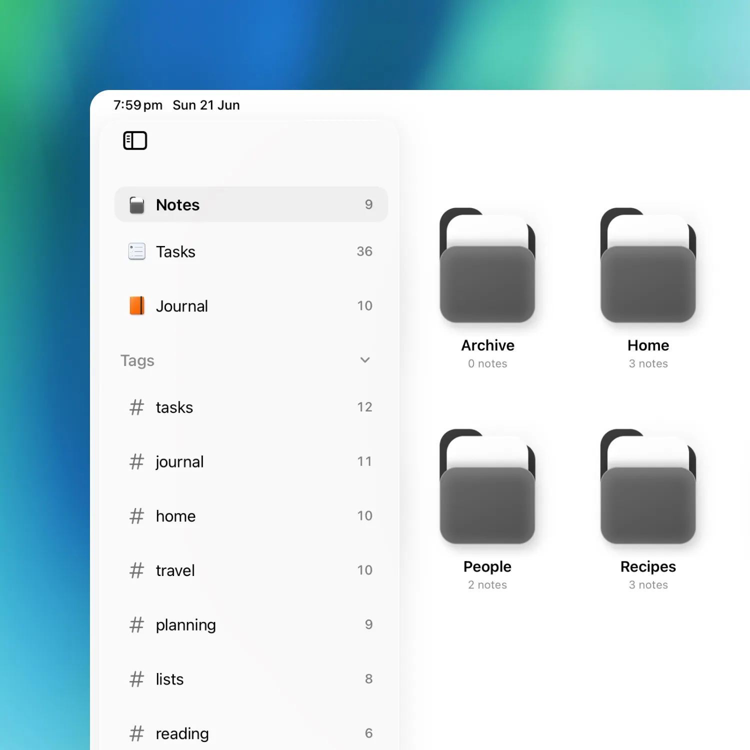Click the Home folder label

coord(648,345)
